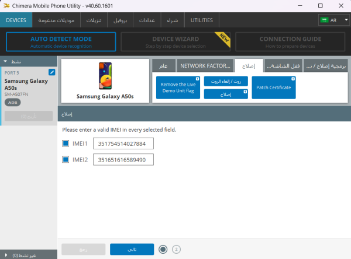Click the plus icon on the إصلاح action button
Screen dimensions: 351x259
pos(245,92)
